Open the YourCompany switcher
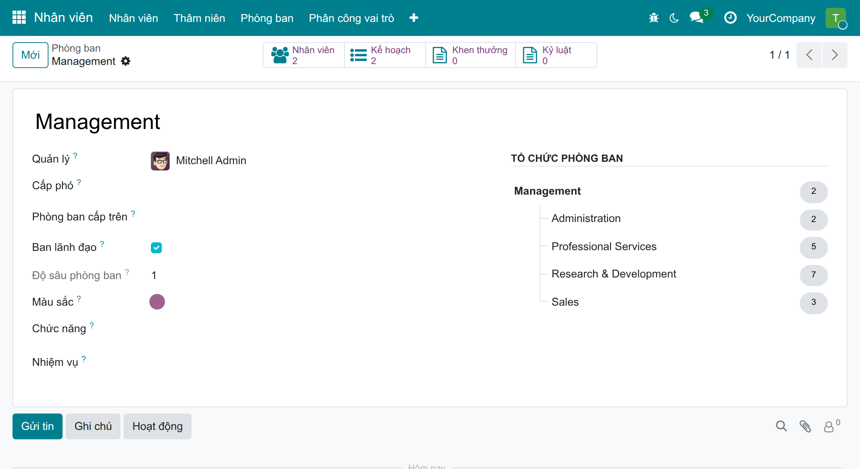 coord(781,18)
